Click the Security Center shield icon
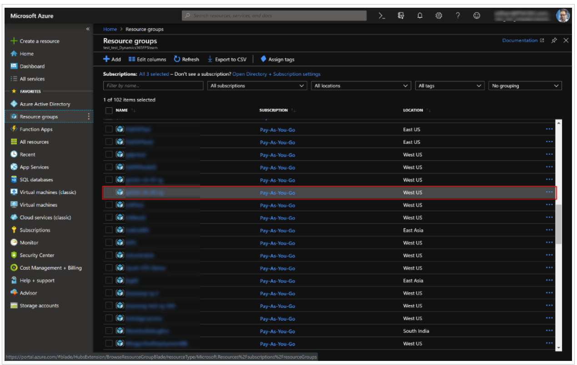Image resolution: width=577 pixels, height=365 pixels. pos(14,255)
